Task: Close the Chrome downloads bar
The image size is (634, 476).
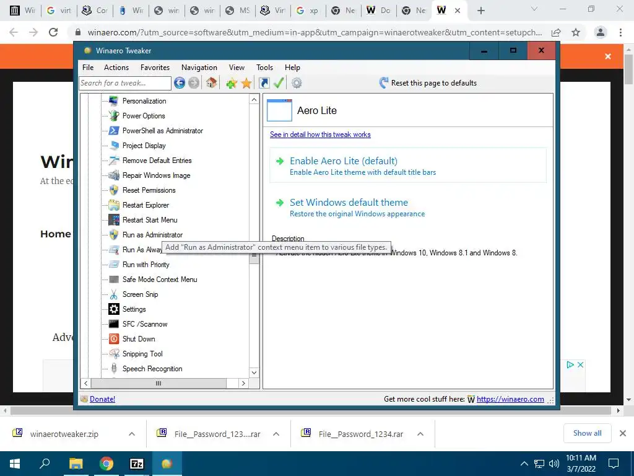Action: (623, 433)
